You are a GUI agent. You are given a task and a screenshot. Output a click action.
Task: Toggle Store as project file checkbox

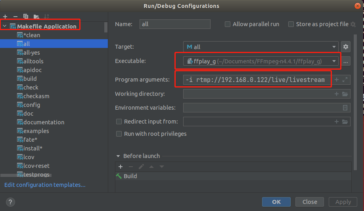tap(291, 24)
